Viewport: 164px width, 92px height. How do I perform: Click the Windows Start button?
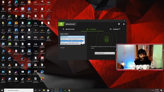[2, 90]
